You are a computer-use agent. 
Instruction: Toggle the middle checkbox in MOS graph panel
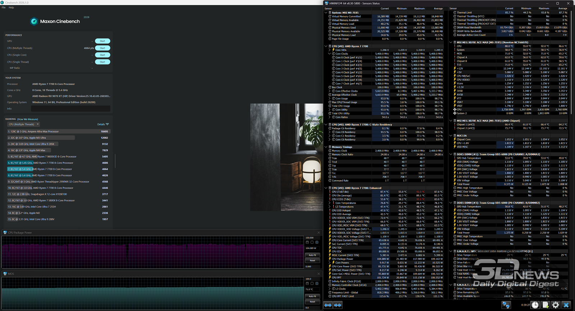tap(312, 284)
